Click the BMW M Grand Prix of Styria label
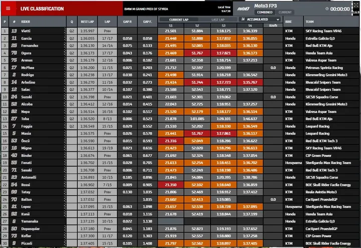Image resolution: width=361 pixels, height=248 pixels. click(146, 9)
